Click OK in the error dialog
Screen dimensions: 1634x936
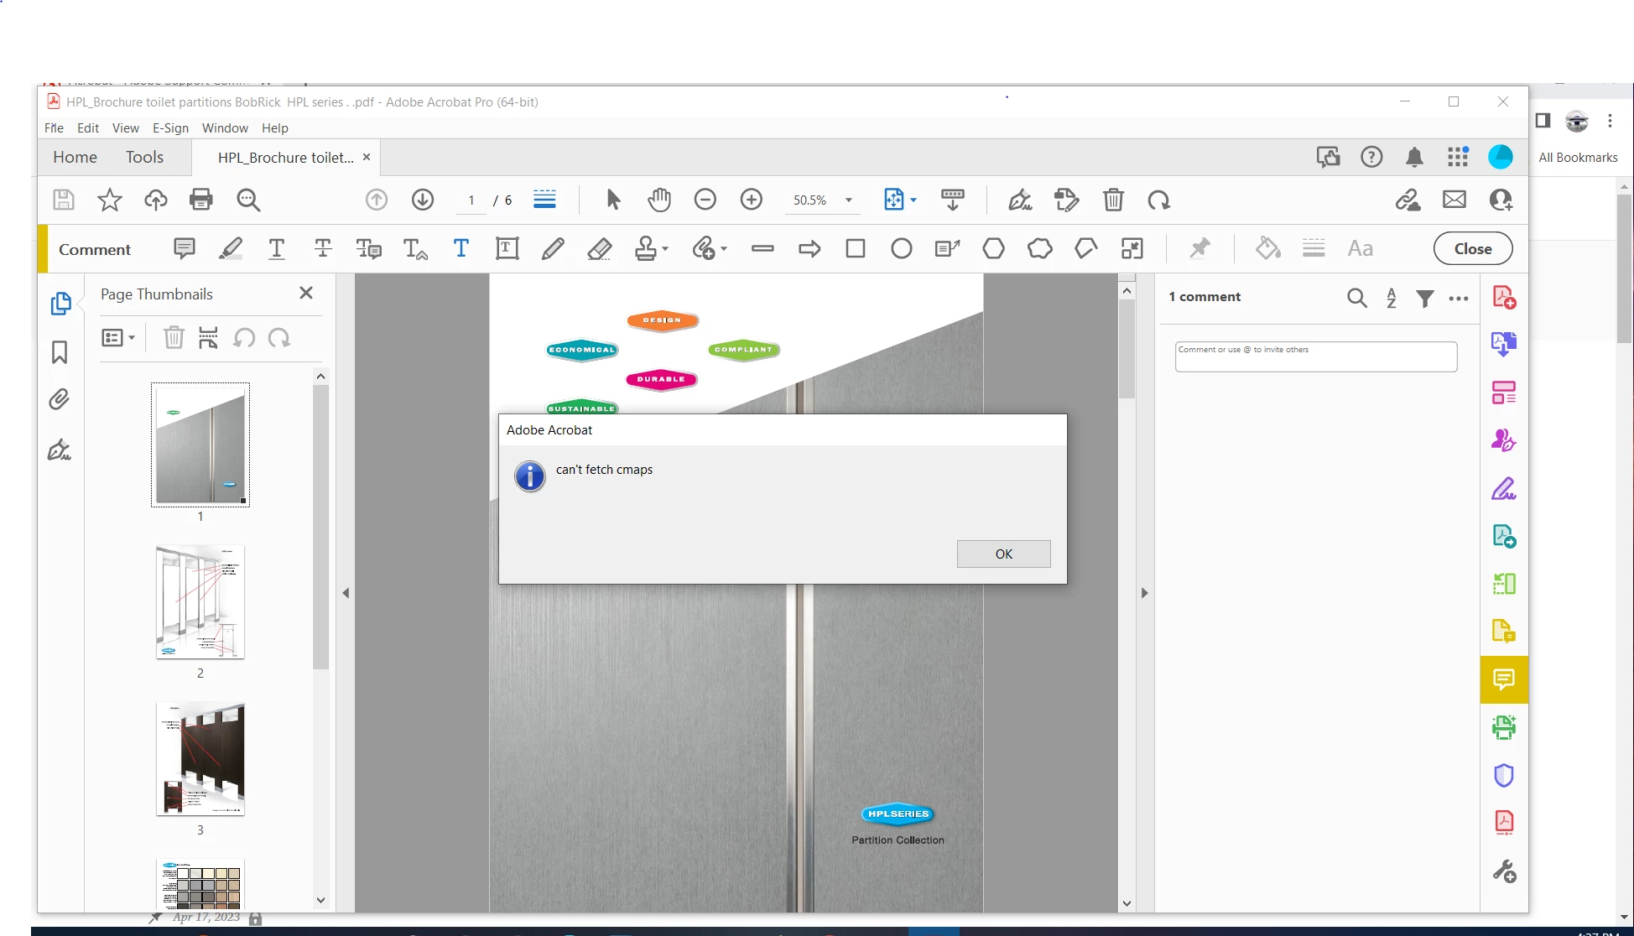(x=1003, y=554)
